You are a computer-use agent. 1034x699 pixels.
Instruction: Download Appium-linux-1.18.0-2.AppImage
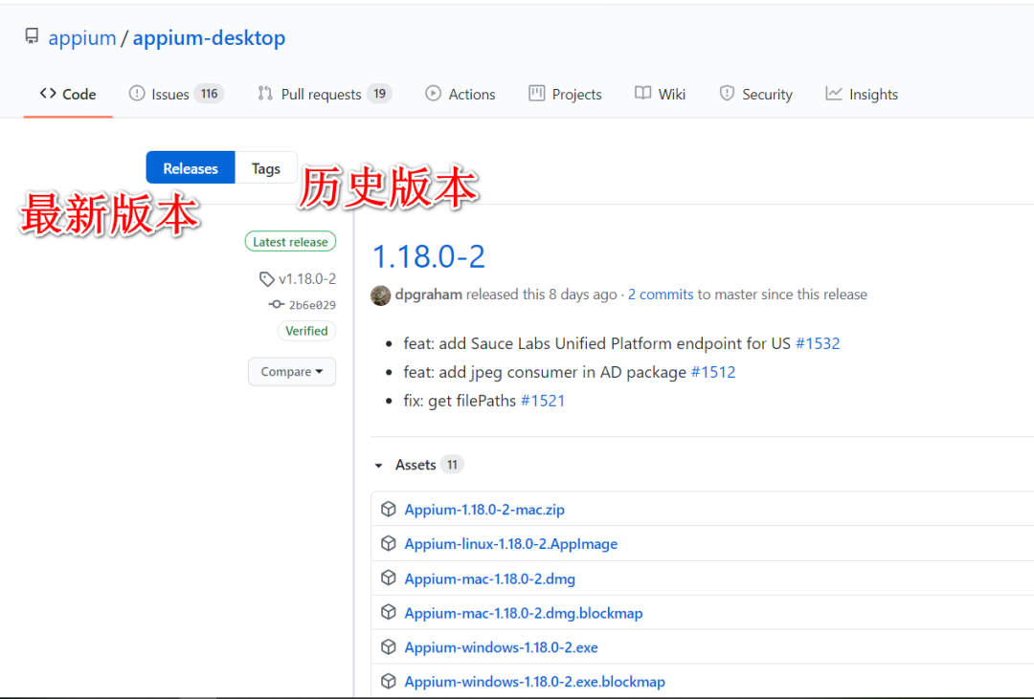(511, 543)
